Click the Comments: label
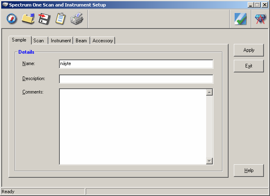Image resolution: width=270 pixels, height=196 pixels. pyautogui.click(x=33, y=92)
